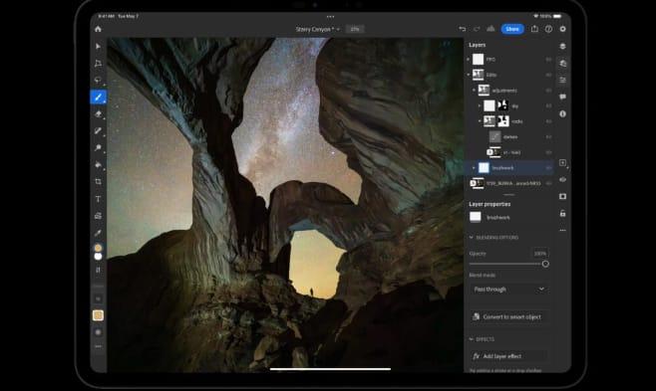656x391 pixels.
Task: Click the Share button
Action: point(512,29)
